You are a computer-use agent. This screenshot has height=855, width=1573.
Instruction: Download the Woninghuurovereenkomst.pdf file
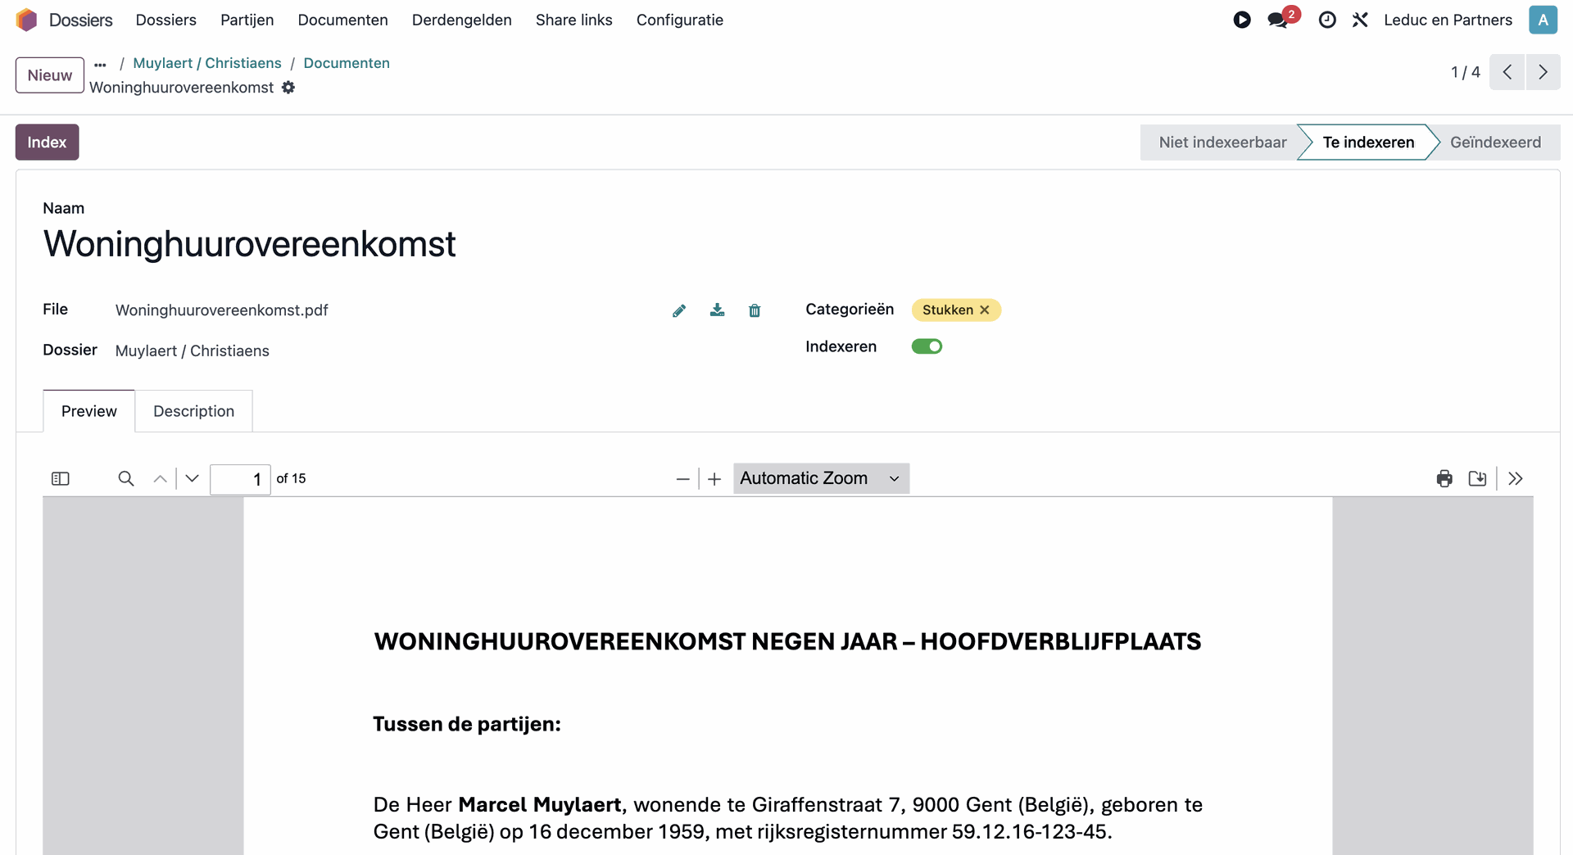coord(717,310)
